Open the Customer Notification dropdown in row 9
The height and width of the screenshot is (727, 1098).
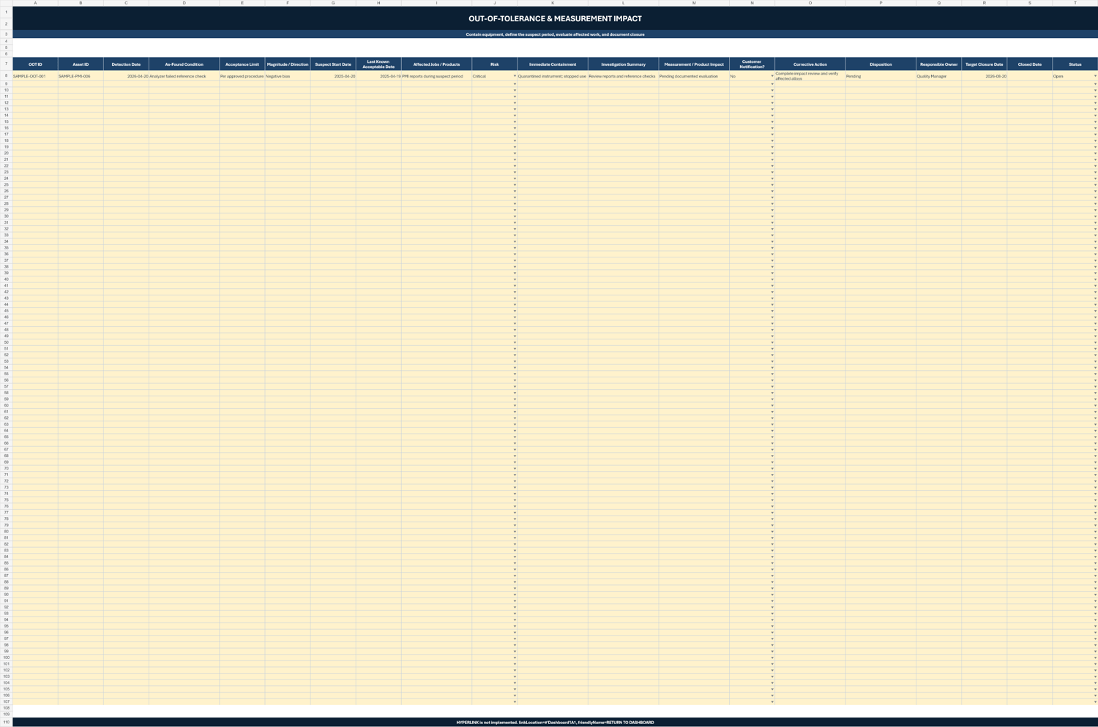(x=772, y=84)
